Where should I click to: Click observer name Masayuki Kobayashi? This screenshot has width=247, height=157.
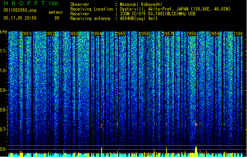point(141,4)
